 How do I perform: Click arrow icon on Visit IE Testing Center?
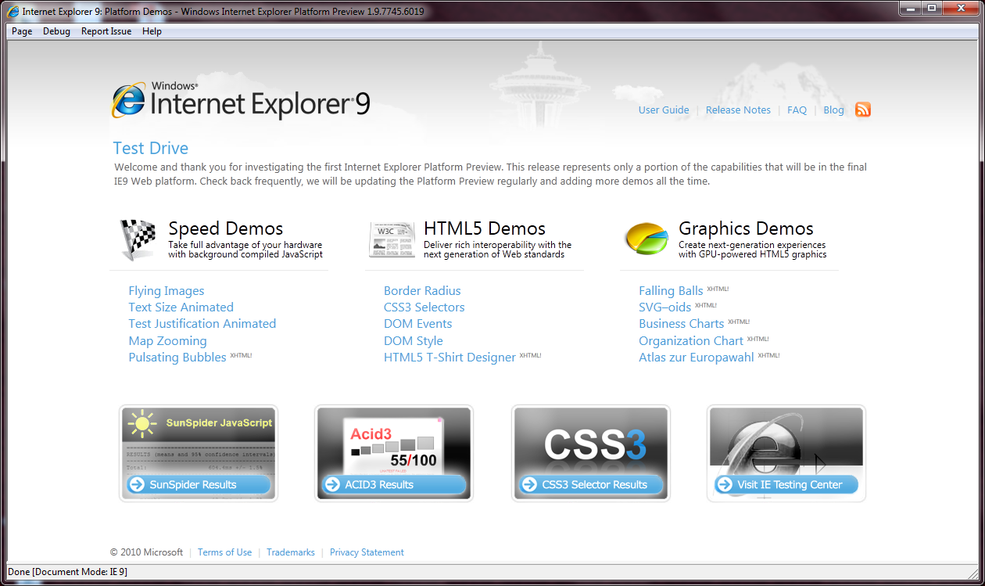point(725,484)
